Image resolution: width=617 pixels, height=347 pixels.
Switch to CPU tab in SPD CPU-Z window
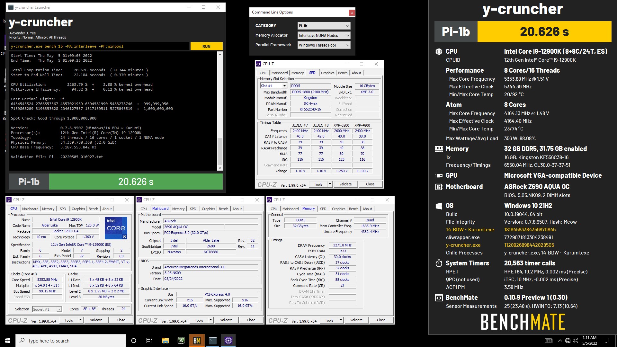[263, 73]
